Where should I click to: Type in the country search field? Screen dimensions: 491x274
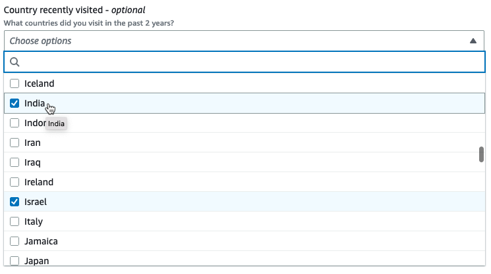pyautogui.click(x=250, y=62)
